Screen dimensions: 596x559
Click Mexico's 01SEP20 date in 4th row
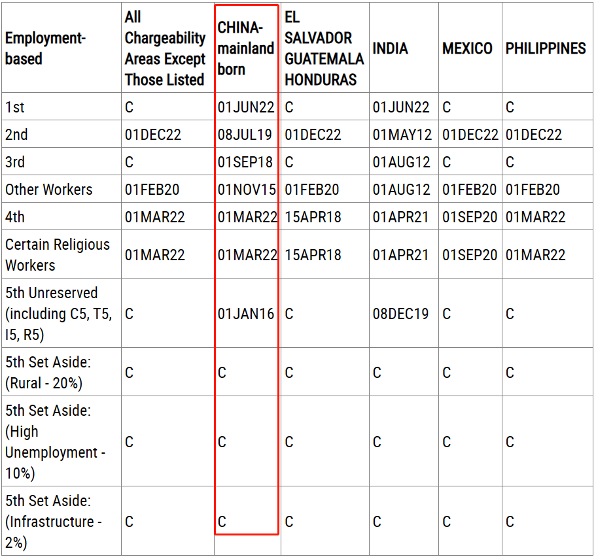(470, 217)
